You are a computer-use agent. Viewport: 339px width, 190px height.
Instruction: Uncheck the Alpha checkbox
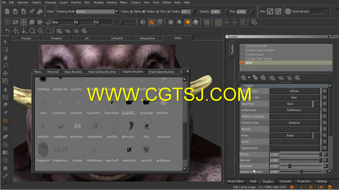[144, 11]
